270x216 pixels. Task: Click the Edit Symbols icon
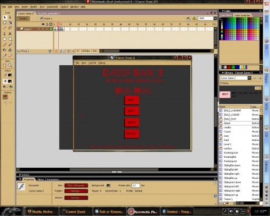(x=194, y=19)
